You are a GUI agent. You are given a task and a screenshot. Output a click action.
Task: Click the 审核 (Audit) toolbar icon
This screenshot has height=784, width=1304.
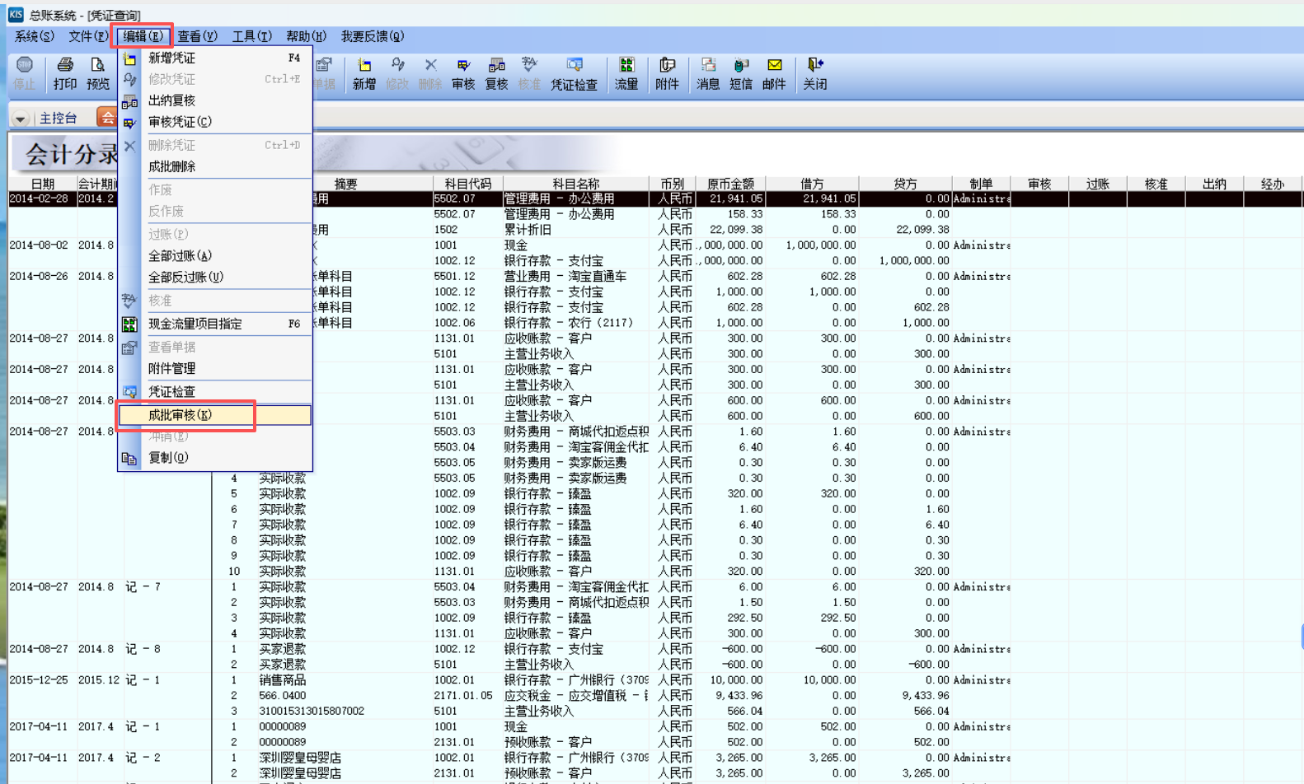[x=463, y=72]
